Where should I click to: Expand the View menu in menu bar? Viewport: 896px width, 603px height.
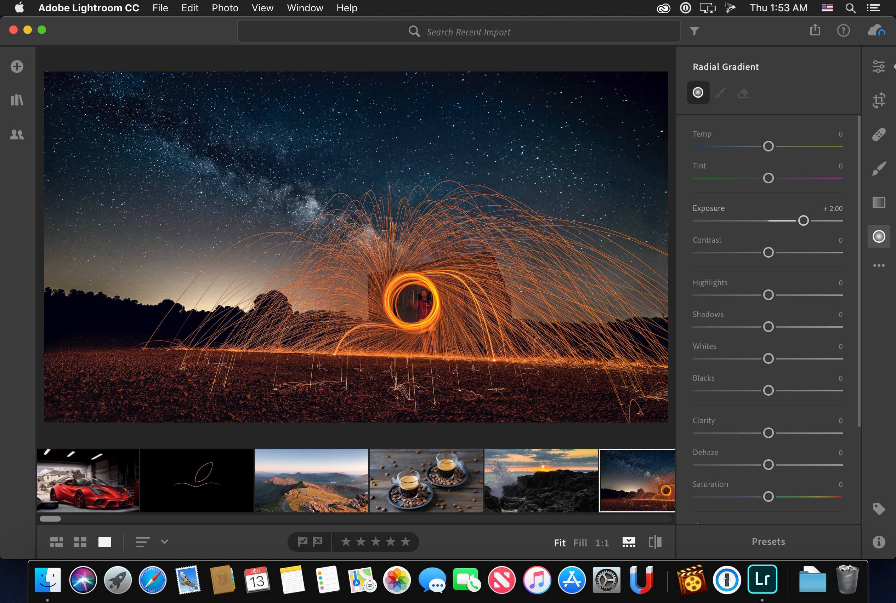261,8
